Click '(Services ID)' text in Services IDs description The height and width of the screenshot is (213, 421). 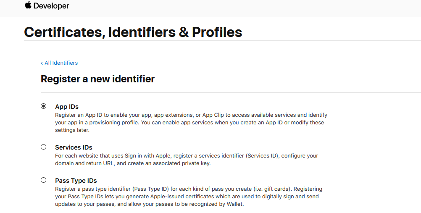(x=262, y=156)
